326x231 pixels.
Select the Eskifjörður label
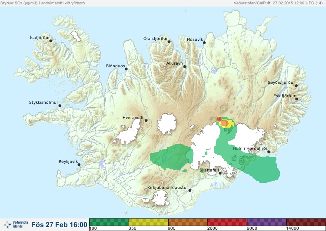coord(284,96)
